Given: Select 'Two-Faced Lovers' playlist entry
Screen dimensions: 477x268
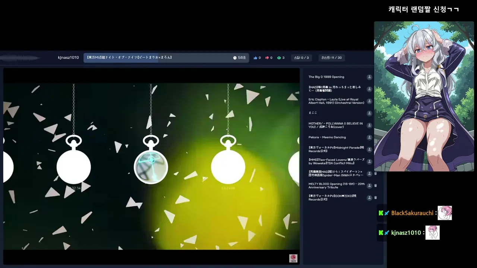Looking at the screenshot, I should pyautogui.click(x=336, y=162).
